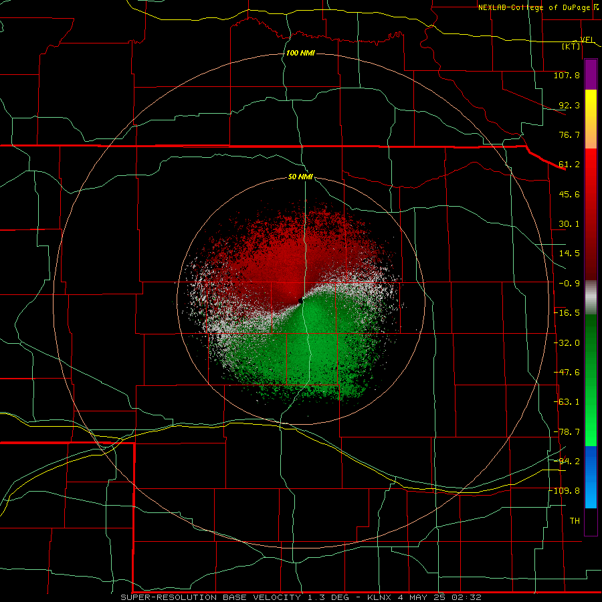Click the black TH box in color bar
Image resolution: width=602 pixels, height=602 pixels.
click(x=591, y=521)
